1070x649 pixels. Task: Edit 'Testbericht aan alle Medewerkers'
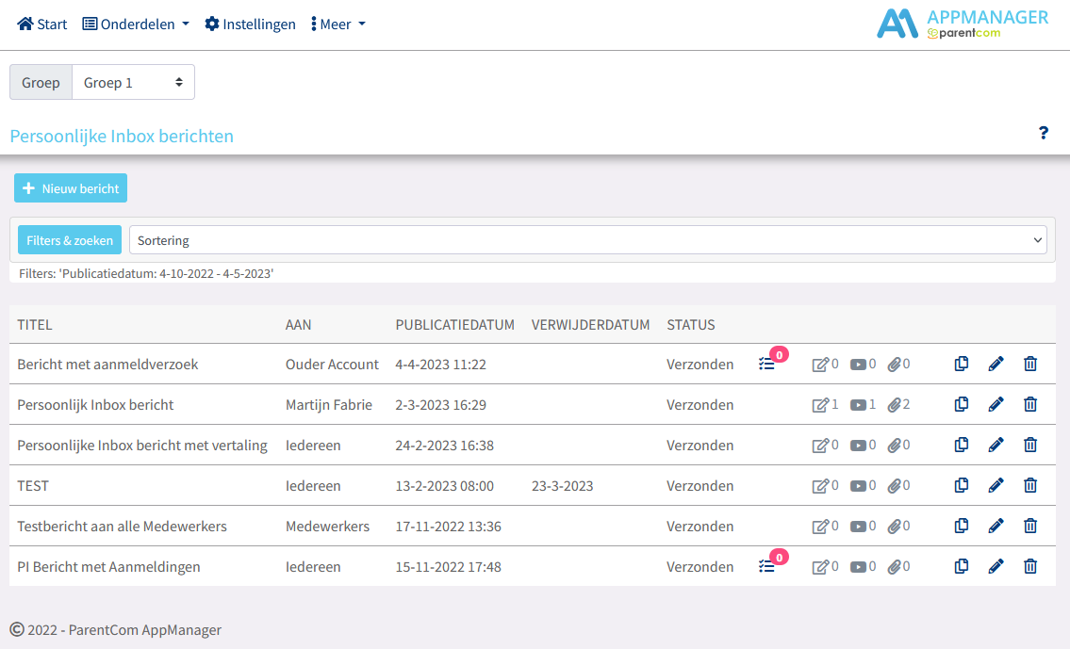(x=996, y=526)
